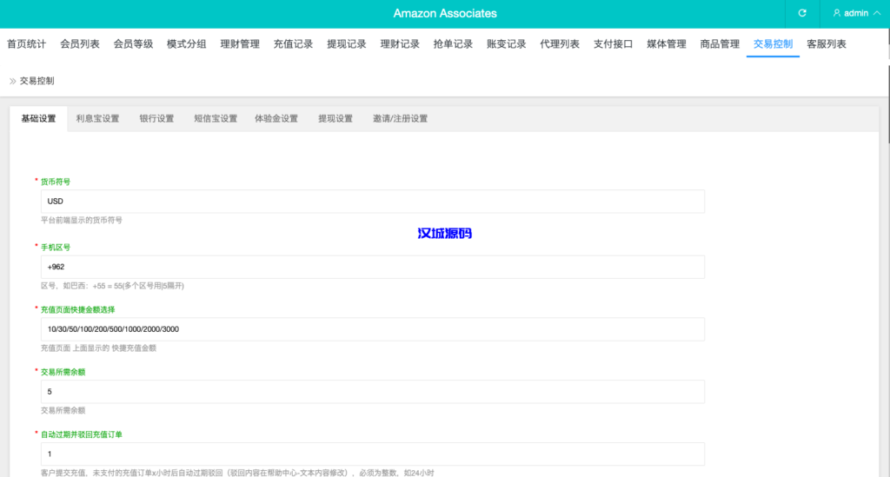Click the 区号，如巴西 hint text

tap(112, 286)
